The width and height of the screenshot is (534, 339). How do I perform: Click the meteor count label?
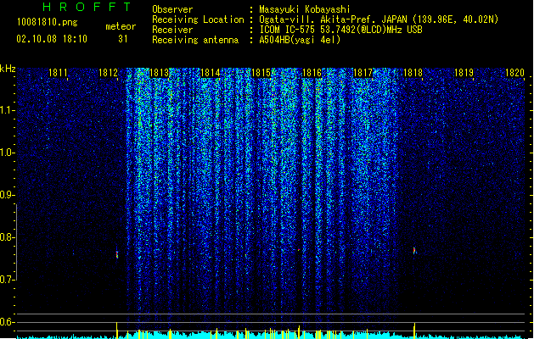point(121,26)
